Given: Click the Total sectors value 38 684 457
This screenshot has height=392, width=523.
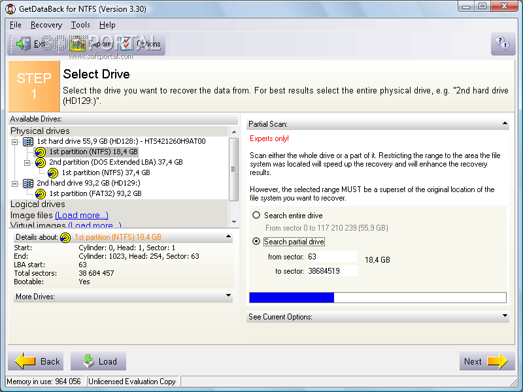Looking at the screenshot, I should pos(96,273).
